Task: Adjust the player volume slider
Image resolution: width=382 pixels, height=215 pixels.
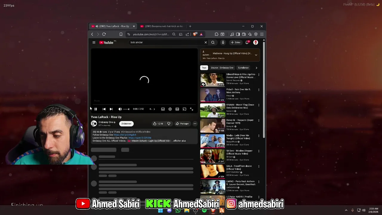Action: pyautogui.click(x=126, y=109)
